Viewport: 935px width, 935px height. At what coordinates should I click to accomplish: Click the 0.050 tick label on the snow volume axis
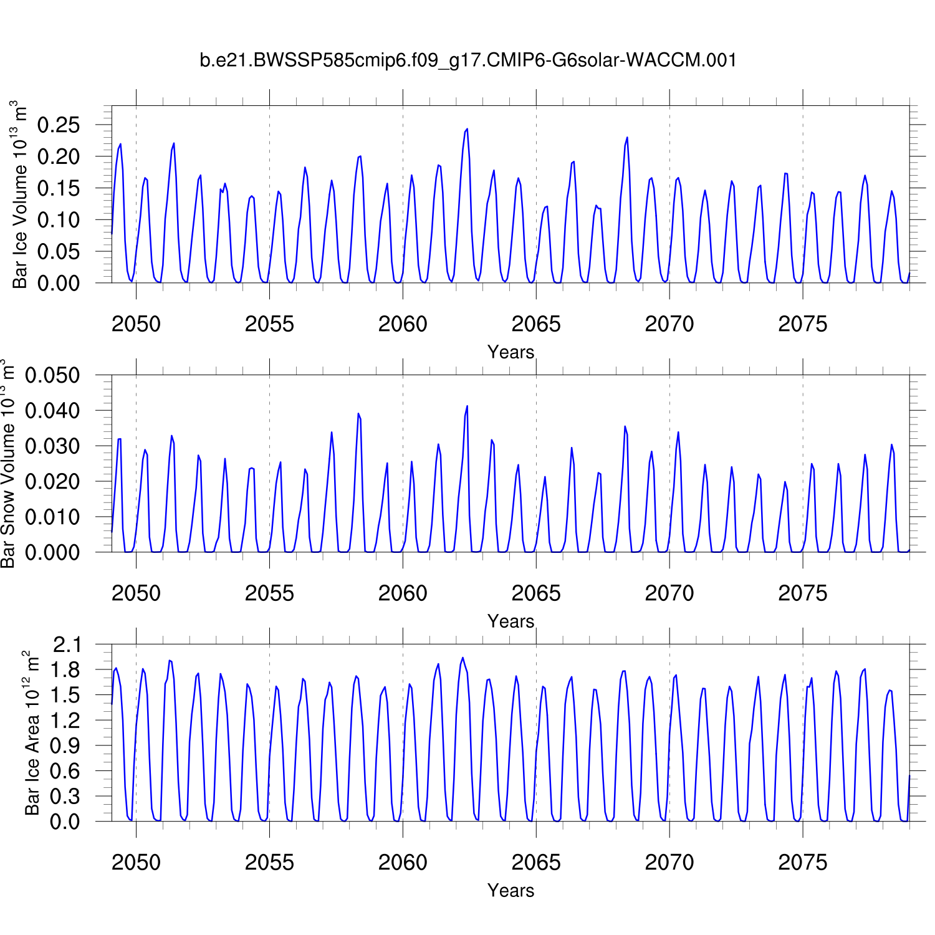click(x=52, y=375)
